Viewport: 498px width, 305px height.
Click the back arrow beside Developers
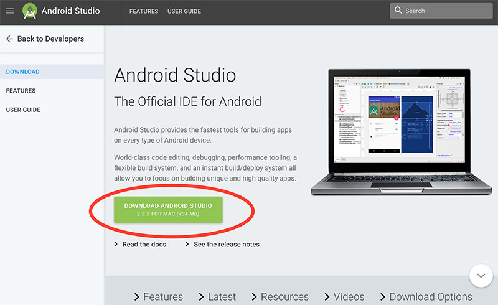[x=9, y=39]
